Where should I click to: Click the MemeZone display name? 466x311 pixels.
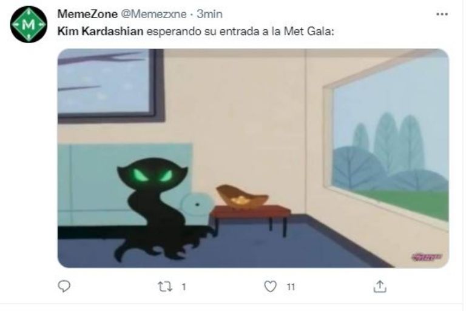pos(87,14)
